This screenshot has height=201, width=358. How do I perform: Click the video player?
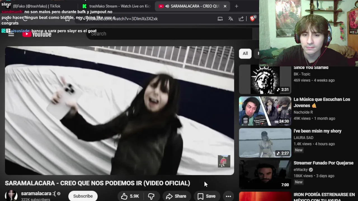(119, 111)
